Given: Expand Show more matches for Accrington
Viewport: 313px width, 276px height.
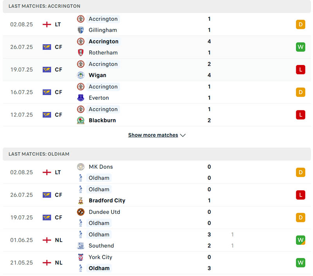Looking at the screenshot, I should [153, 135].
